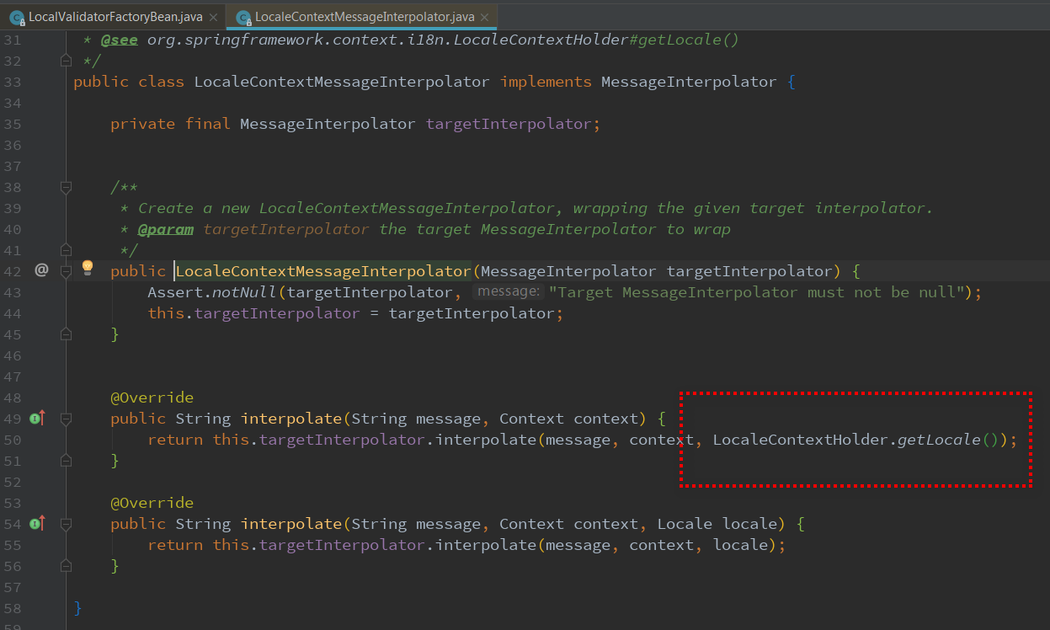
Task: Collapse the Javadoc comment ending on line 32
Action: pos(66,61)
